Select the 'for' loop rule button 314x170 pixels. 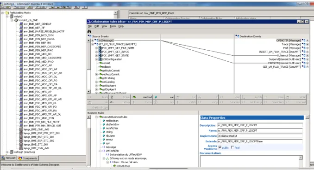click(x=185, y=97)
